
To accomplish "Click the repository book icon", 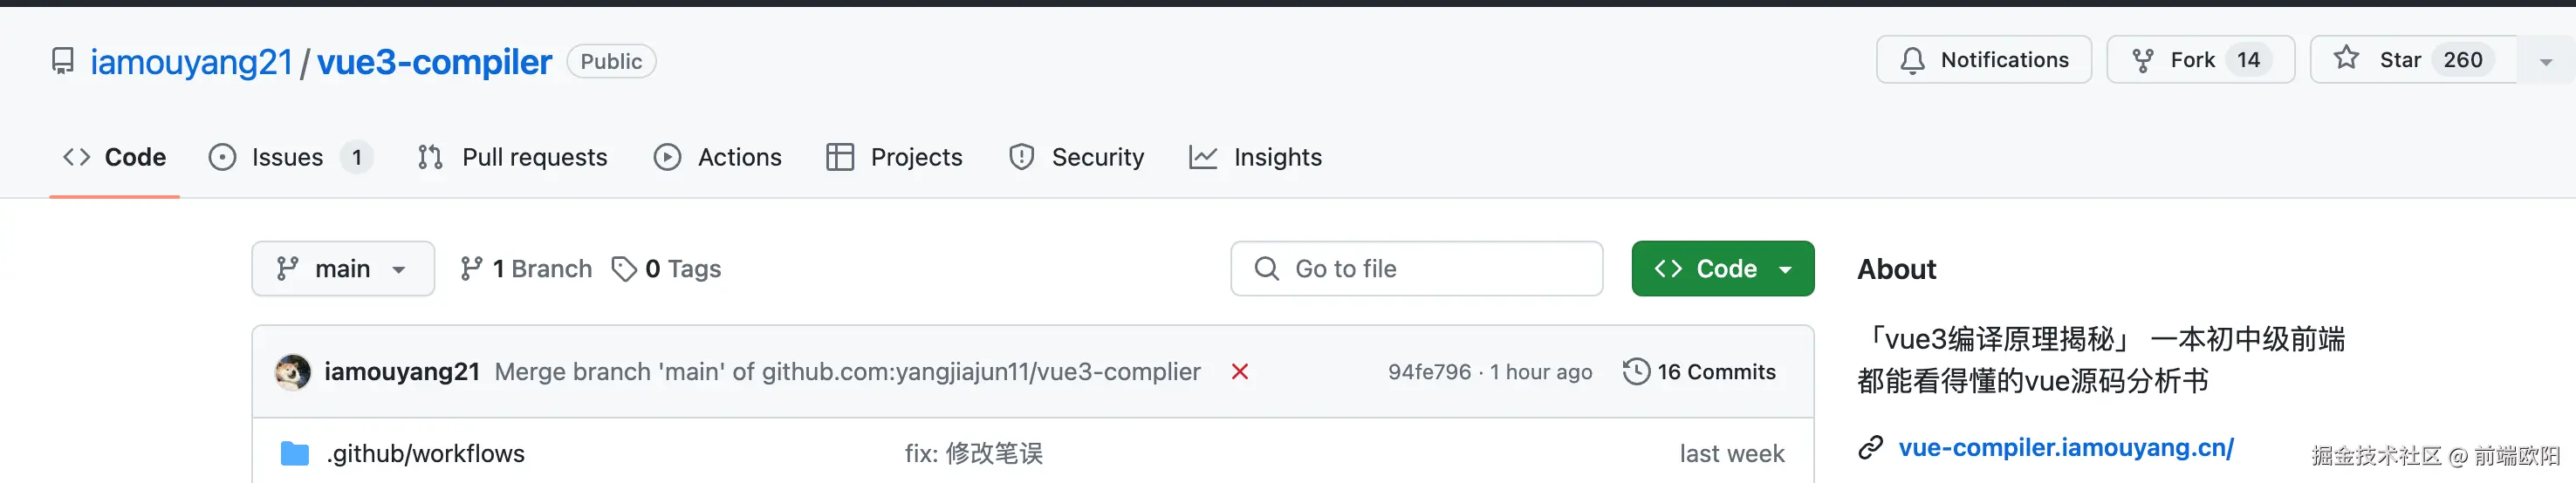I will click(x=63, y=61).
